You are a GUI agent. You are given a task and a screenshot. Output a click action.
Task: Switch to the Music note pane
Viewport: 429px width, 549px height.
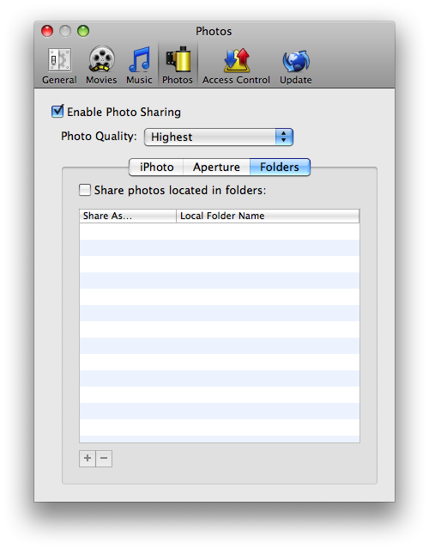coord(139,65)
